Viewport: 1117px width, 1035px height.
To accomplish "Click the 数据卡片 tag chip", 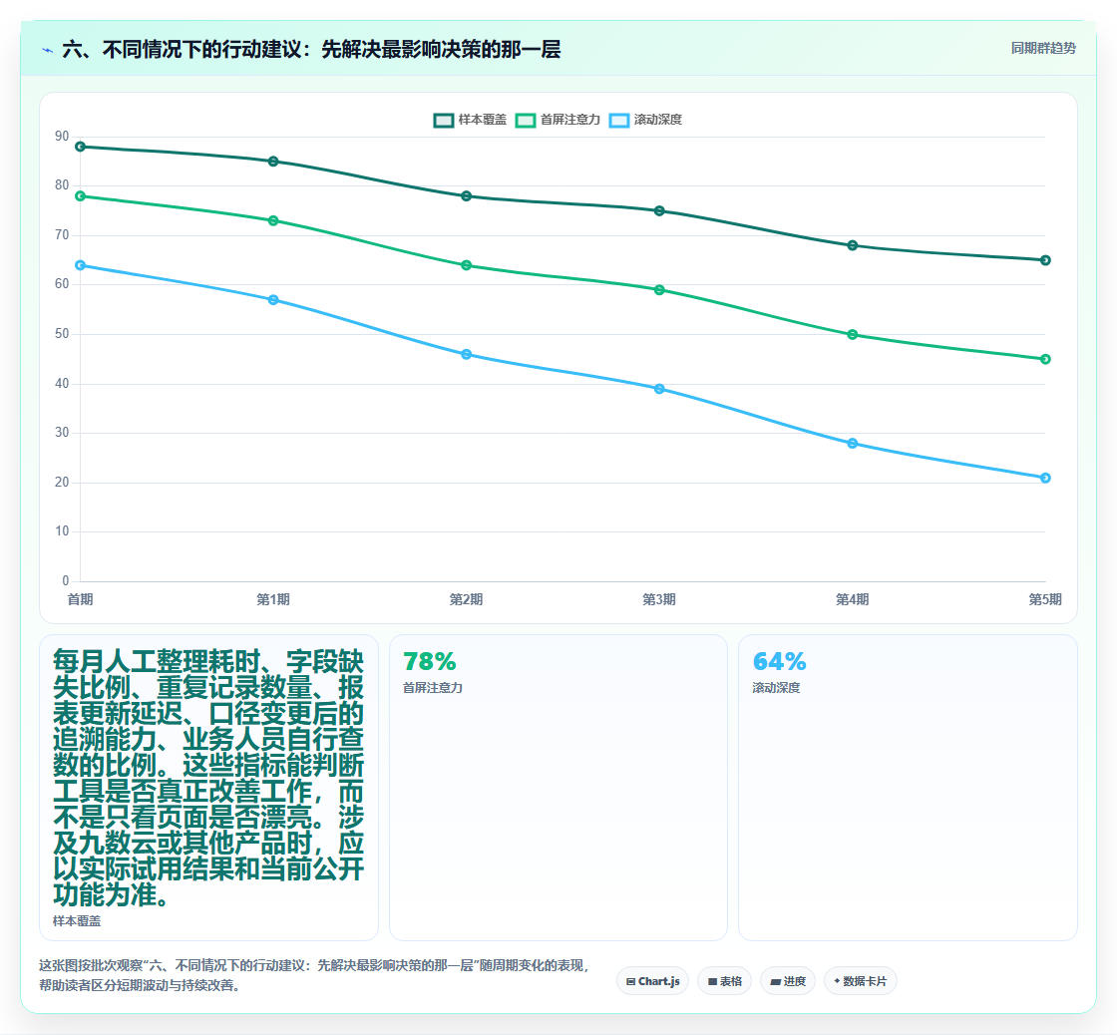I will 860,981.
